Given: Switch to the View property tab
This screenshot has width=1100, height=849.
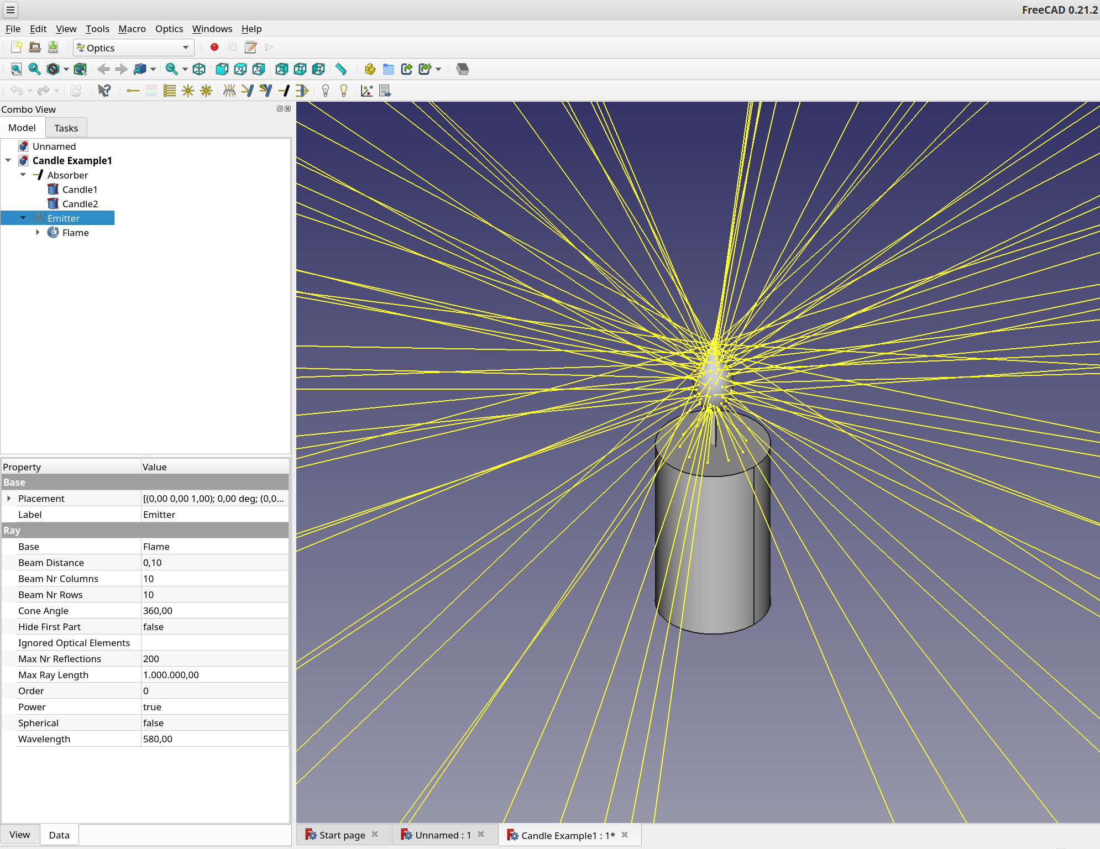Looking at the screenshot, I should (20, 835).
